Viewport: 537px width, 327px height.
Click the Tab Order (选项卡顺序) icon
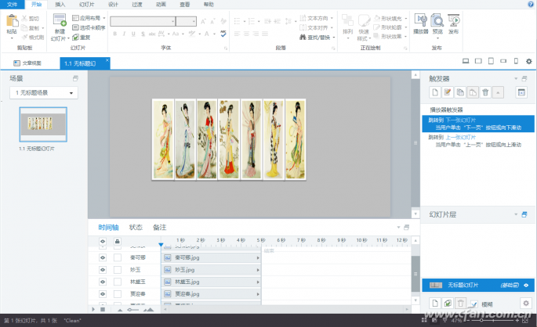pyautogui.click(x=76, y=27)
